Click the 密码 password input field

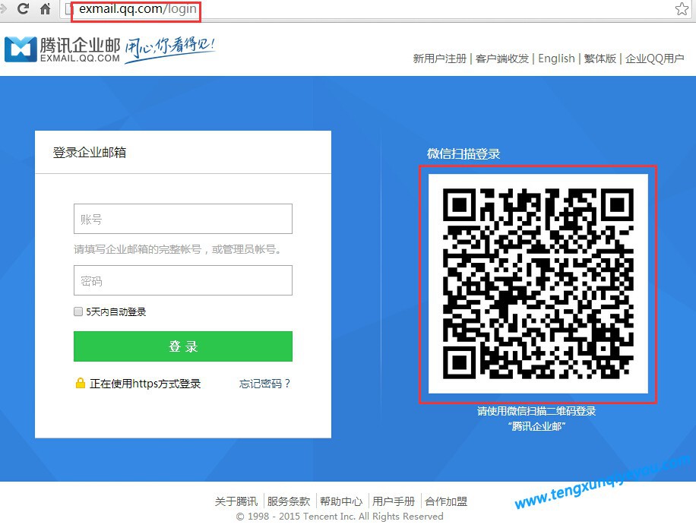183,280
